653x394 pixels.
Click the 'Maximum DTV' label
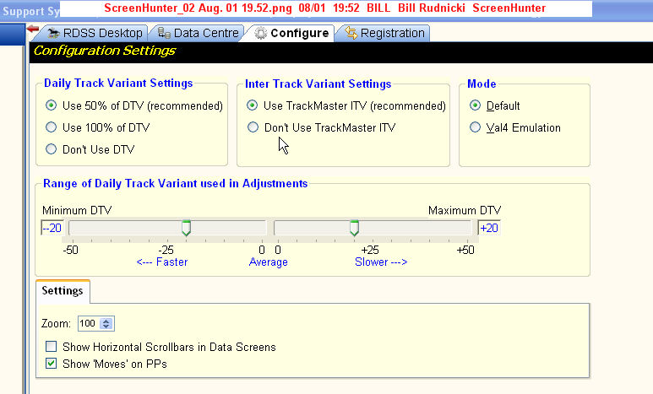[x=465, y=211]
